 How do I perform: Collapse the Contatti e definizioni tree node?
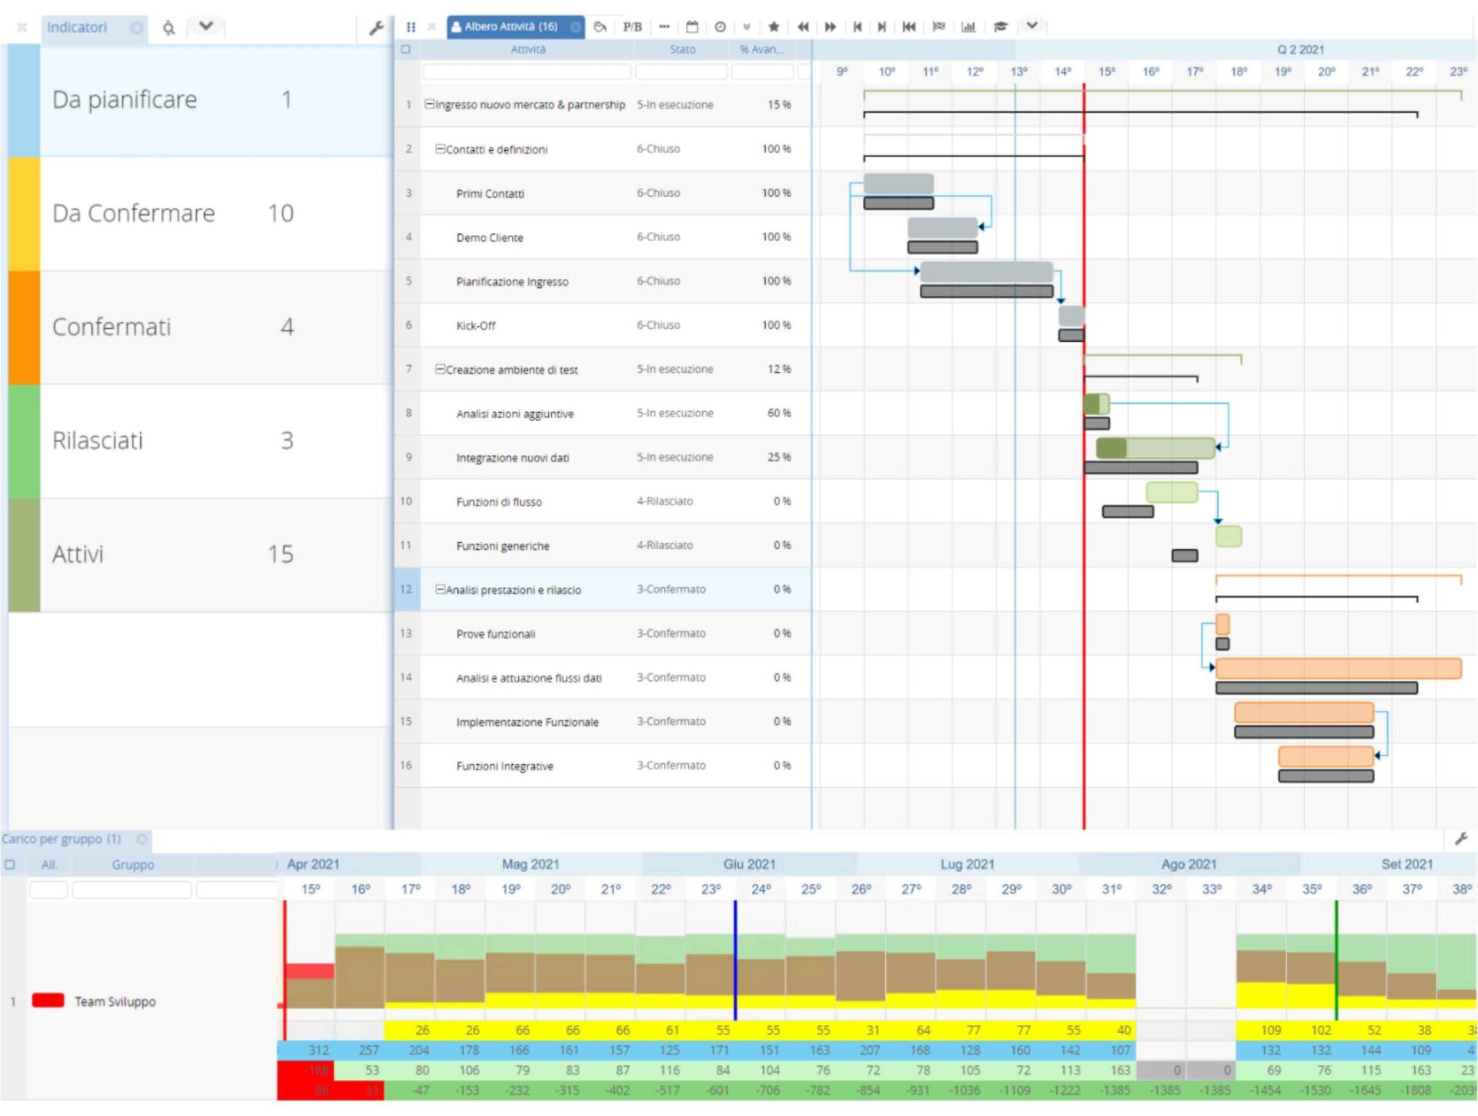(x=440, y=149)
